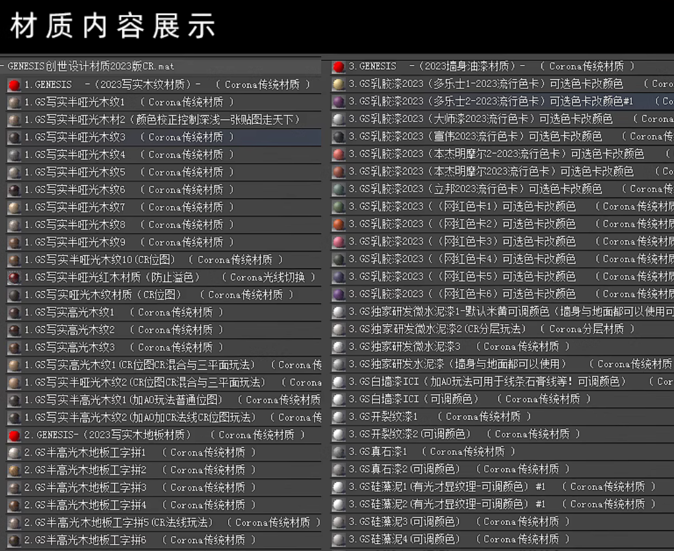Select the GS写实半哑光木纹5 material row
The width and height of the screenshot is (674, 551).
click(x=164, y=172)
